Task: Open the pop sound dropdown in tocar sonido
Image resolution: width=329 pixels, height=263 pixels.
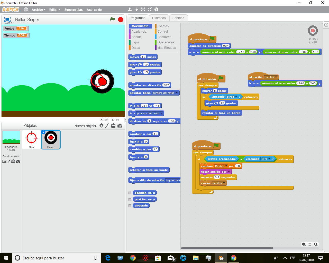Action: 229,172
